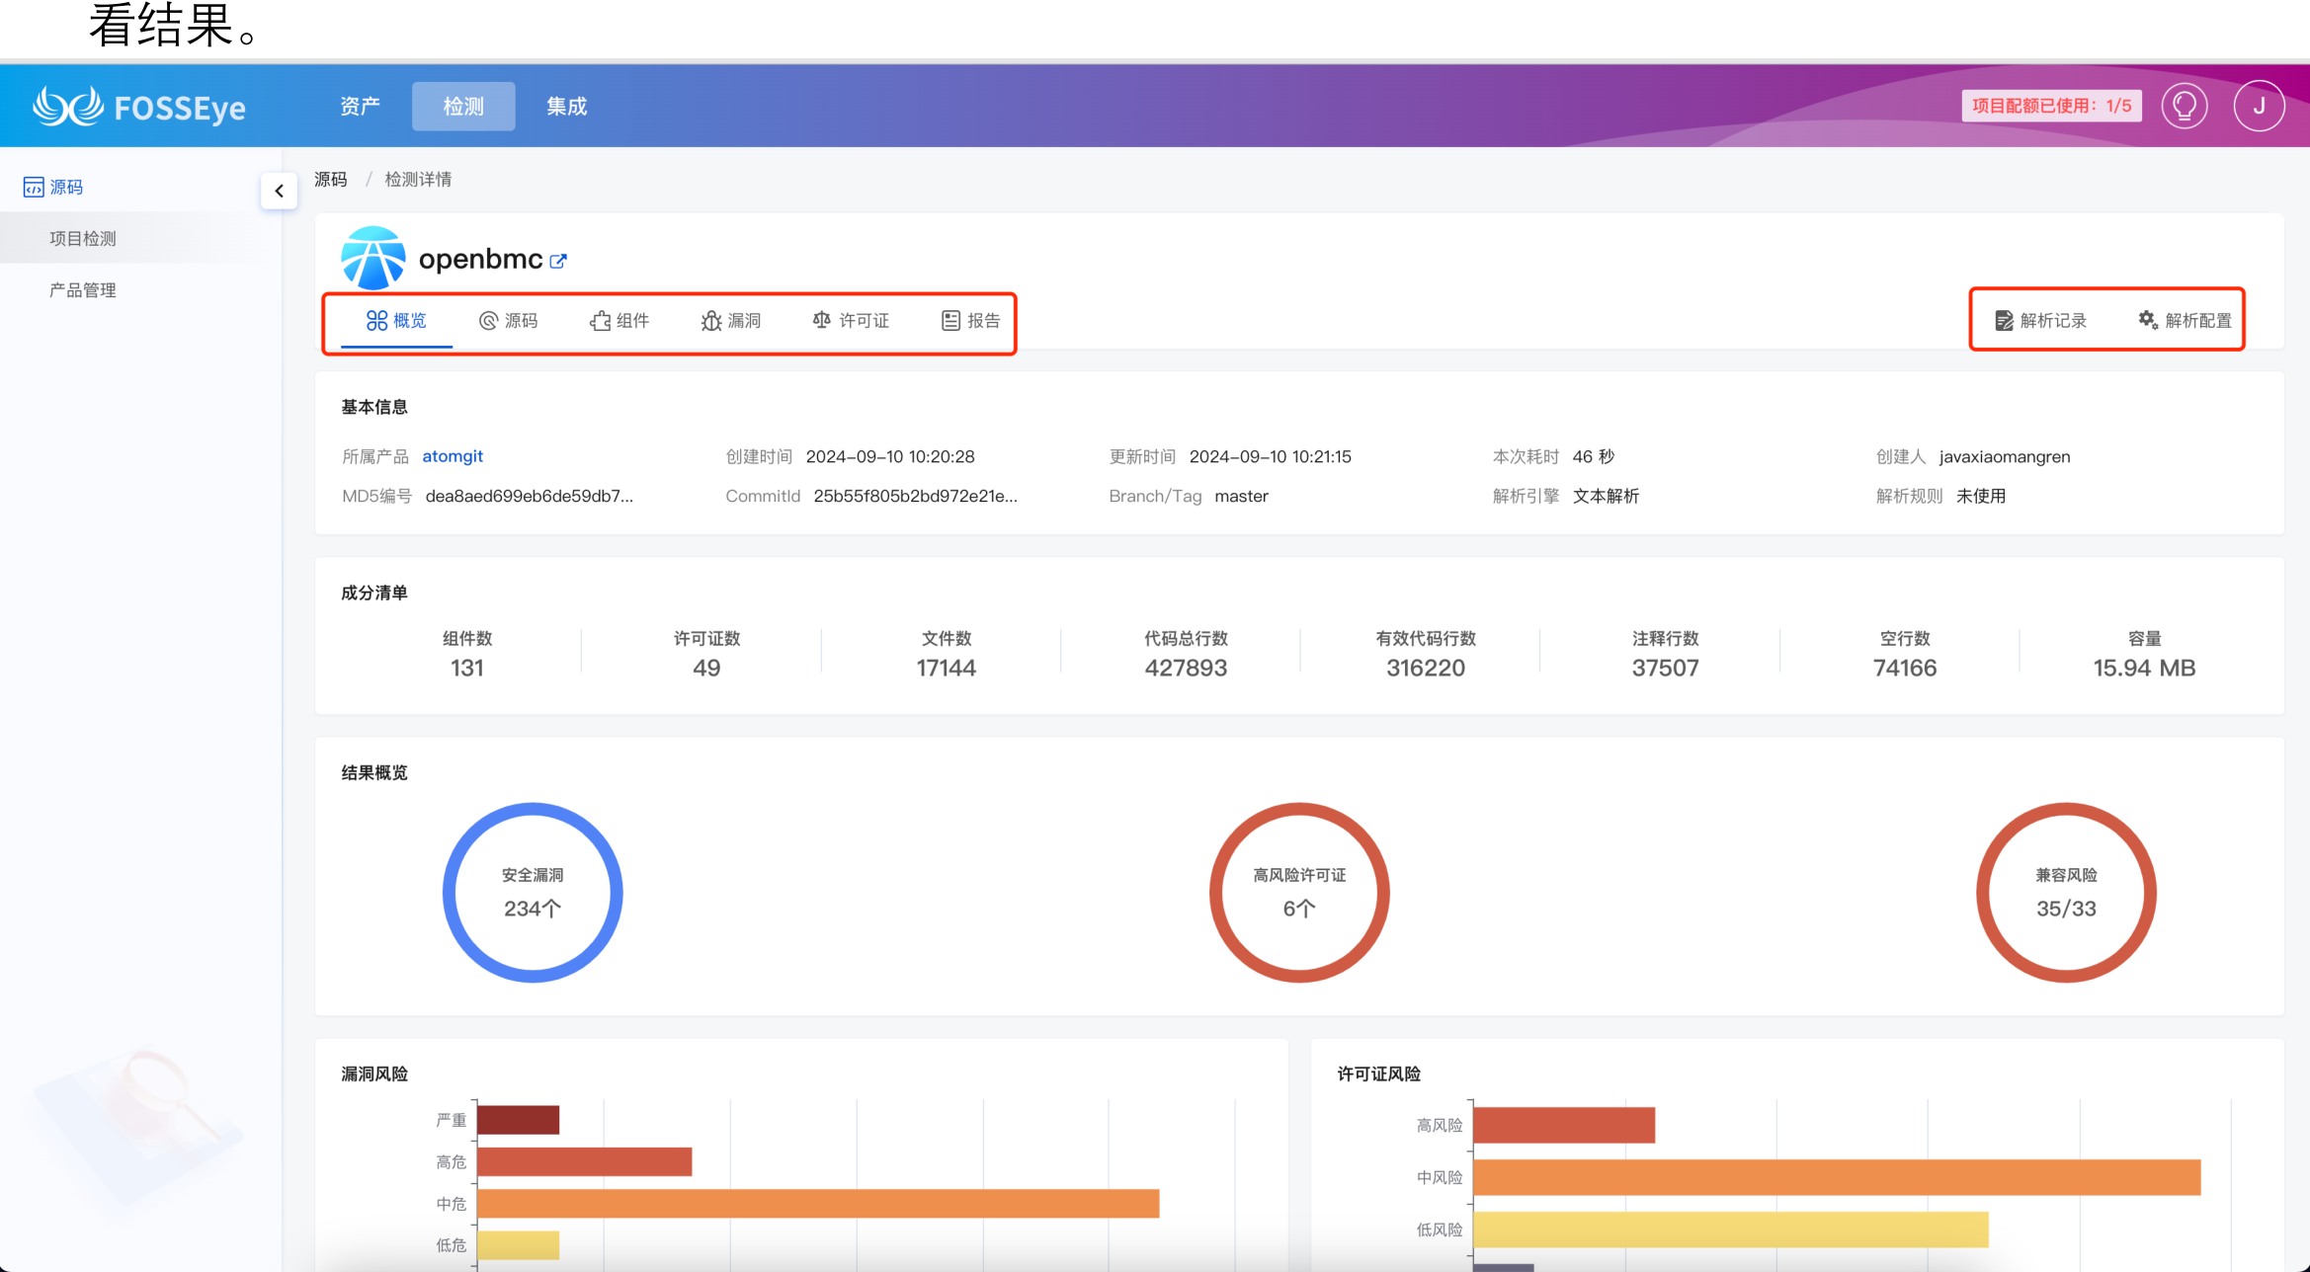Click the lightbulb help icon
The height and width of the screenshot is (1272, 2310).
click(x=2185, y=106)
